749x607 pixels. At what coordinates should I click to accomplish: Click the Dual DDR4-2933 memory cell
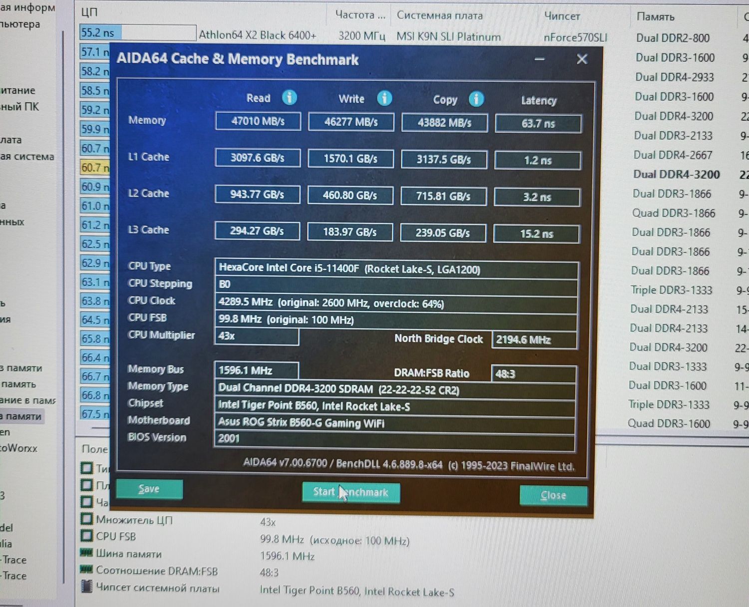[675, 77]
